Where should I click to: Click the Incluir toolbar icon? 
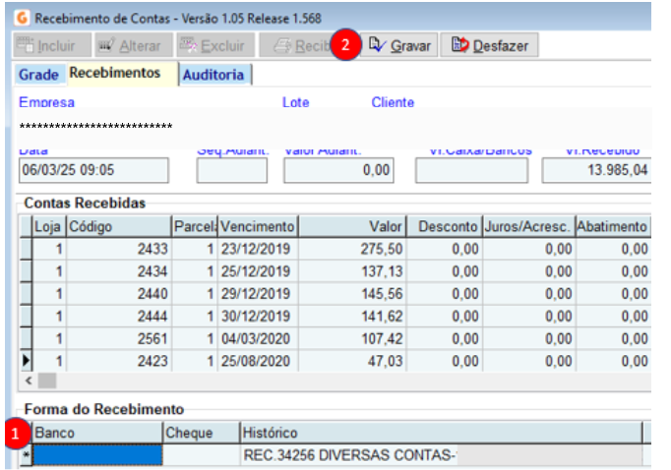click(26, 45)
